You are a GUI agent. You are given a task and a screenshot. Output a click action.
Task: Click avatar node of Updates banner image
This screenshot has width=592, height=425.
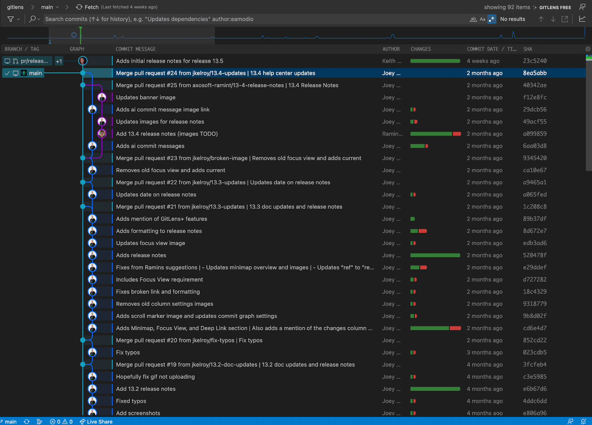click(102, 97)
